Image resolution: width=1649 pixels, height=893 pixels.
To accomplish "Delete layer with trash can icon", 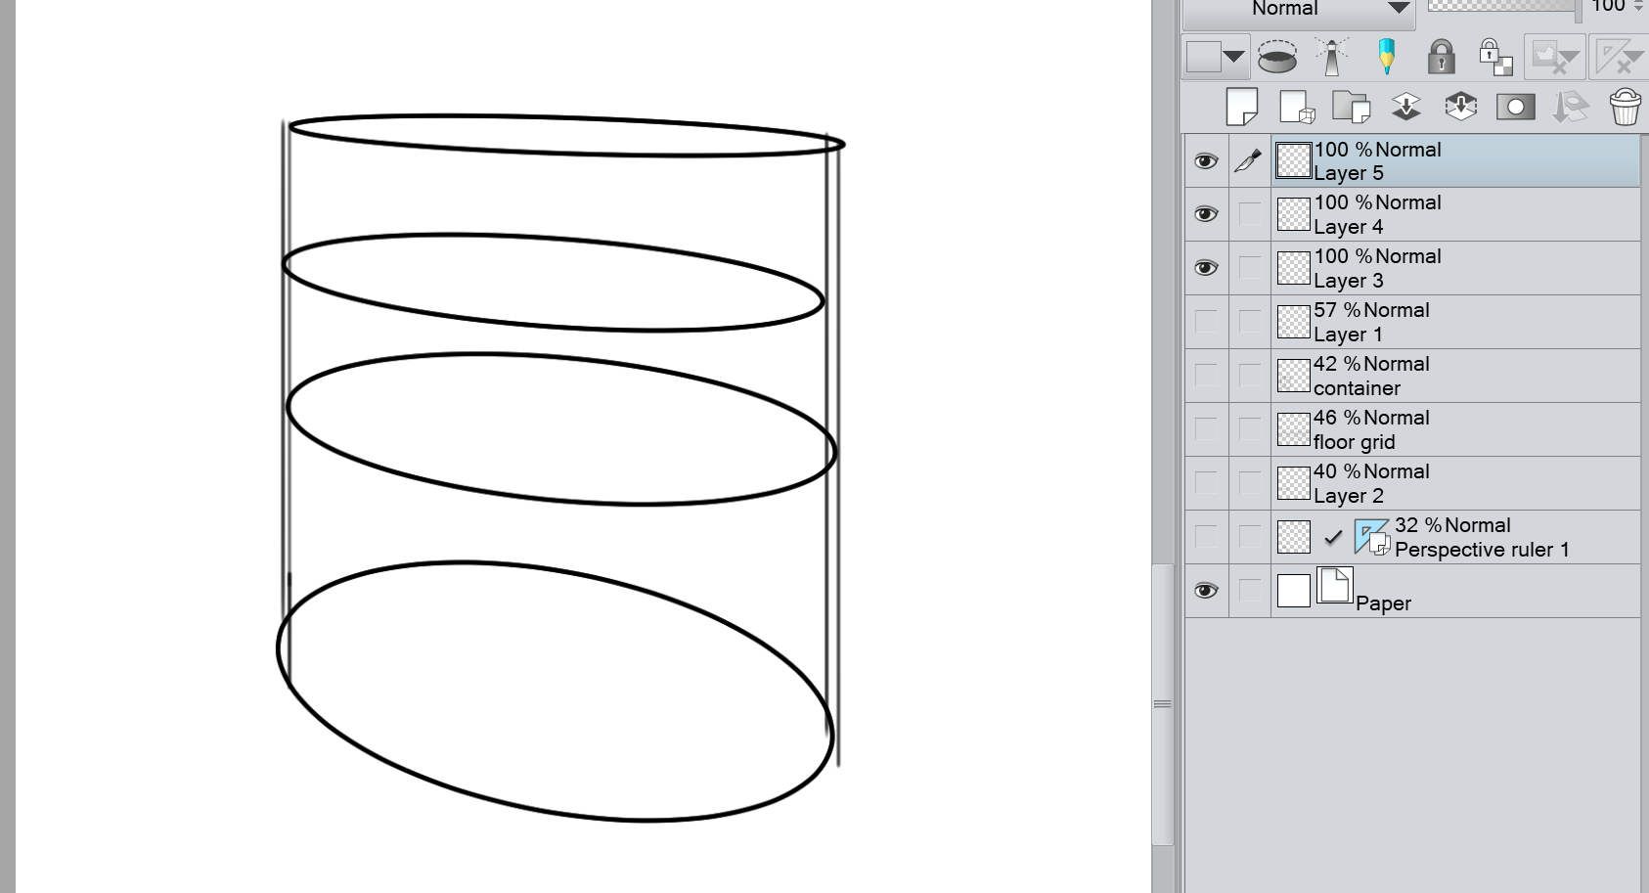I will point(1625,108).
